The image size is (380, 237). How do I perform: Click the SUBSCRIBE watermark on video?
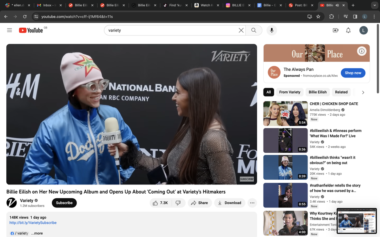pos(247,179)
